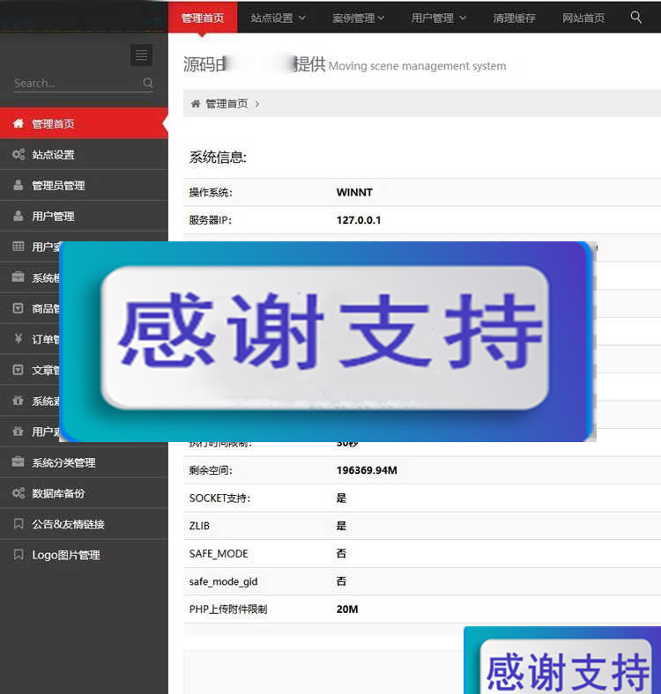661x694 pixels.
Task: Expand the 用户管理 dropdown in top navigation
Action: pyautogui.click(x=439, y=18)
